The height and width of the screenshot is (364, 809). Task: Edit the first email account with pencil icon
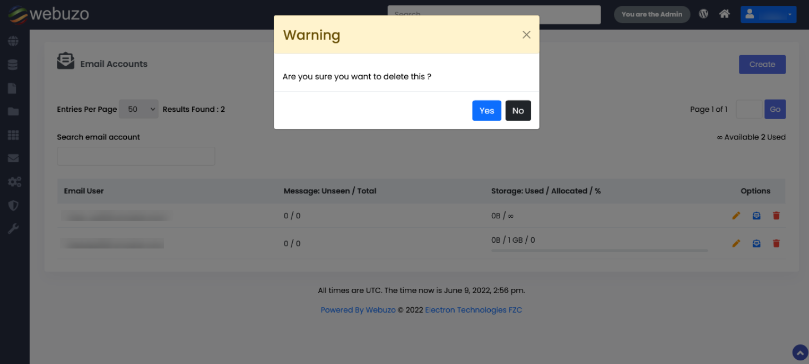point(736,216)
